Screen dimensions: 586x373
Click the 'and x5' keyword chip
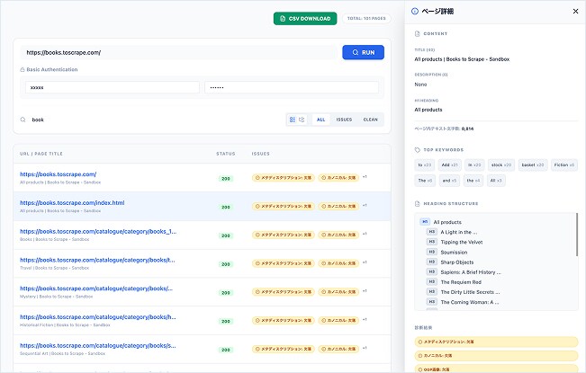coord(449,181)
